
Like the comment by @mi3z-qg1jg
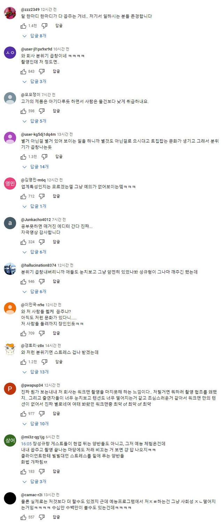[23, 471]
